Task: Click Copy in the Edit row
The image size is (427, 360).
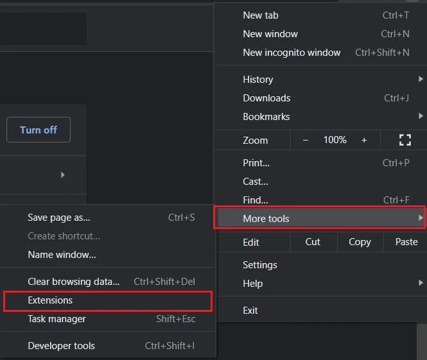Action: coord(360,242)
